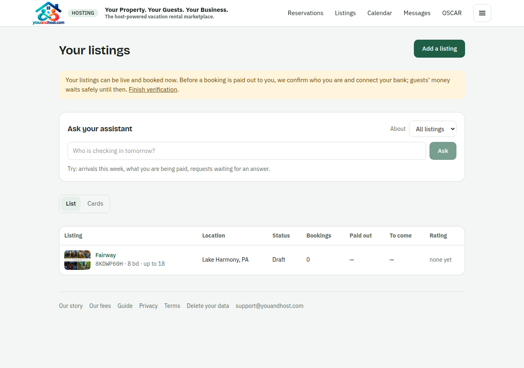The width and height of the screenshot is (524, 368).
Task: Click the Listing column header
Action: point(73,236)
